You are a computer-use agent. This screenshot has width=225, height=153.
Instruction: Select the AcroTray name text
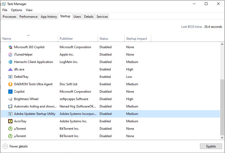(20, 121)
